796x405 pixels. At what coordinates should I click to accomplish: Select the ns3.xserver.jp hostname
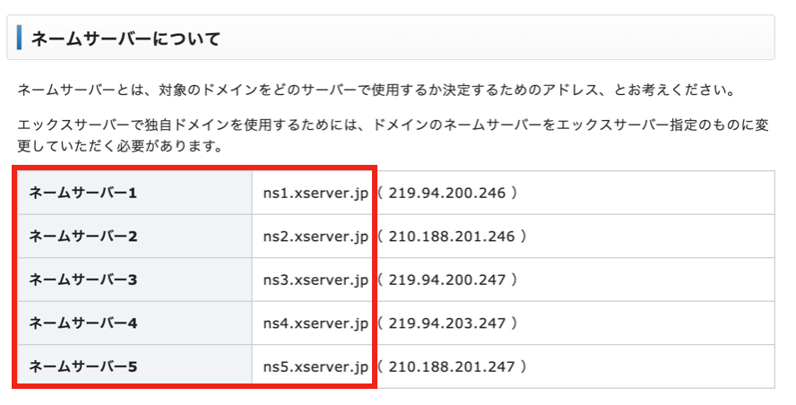click(316, 280)
